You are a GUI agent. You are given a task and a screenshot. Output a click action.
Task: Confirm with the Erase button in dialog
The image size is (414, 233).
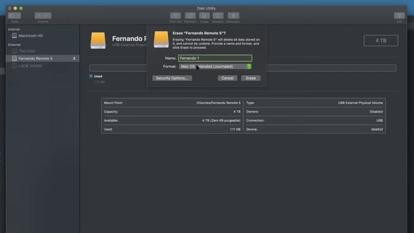tap(250, 78)
